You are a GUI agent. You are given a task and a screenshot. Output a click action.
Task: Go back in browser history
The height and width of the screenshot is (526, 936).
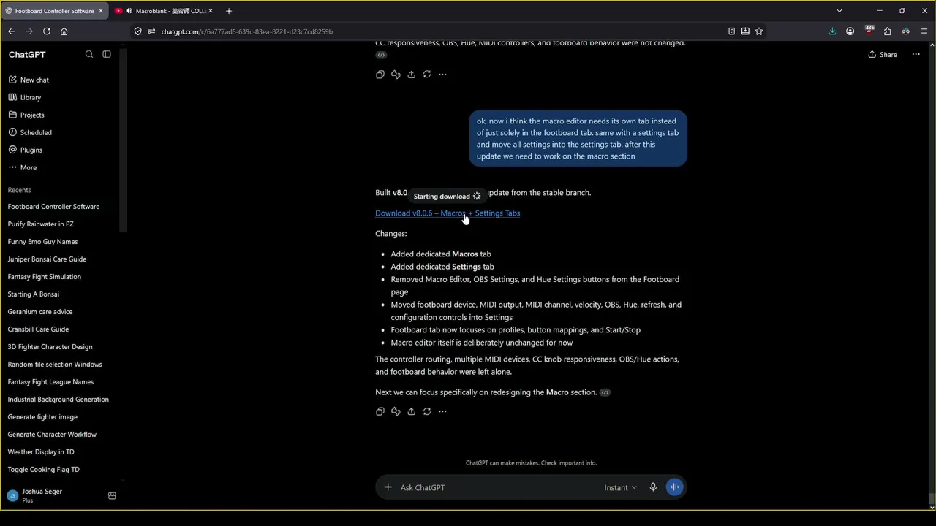12,31
